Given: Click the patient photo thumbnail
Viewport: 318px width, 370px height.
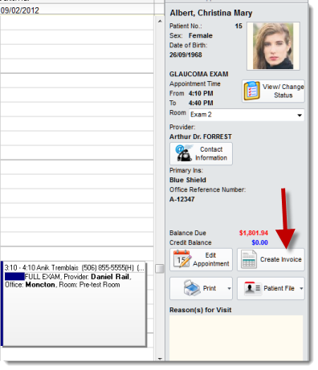Looking at the screenshot, I should [x=273, y=46].
